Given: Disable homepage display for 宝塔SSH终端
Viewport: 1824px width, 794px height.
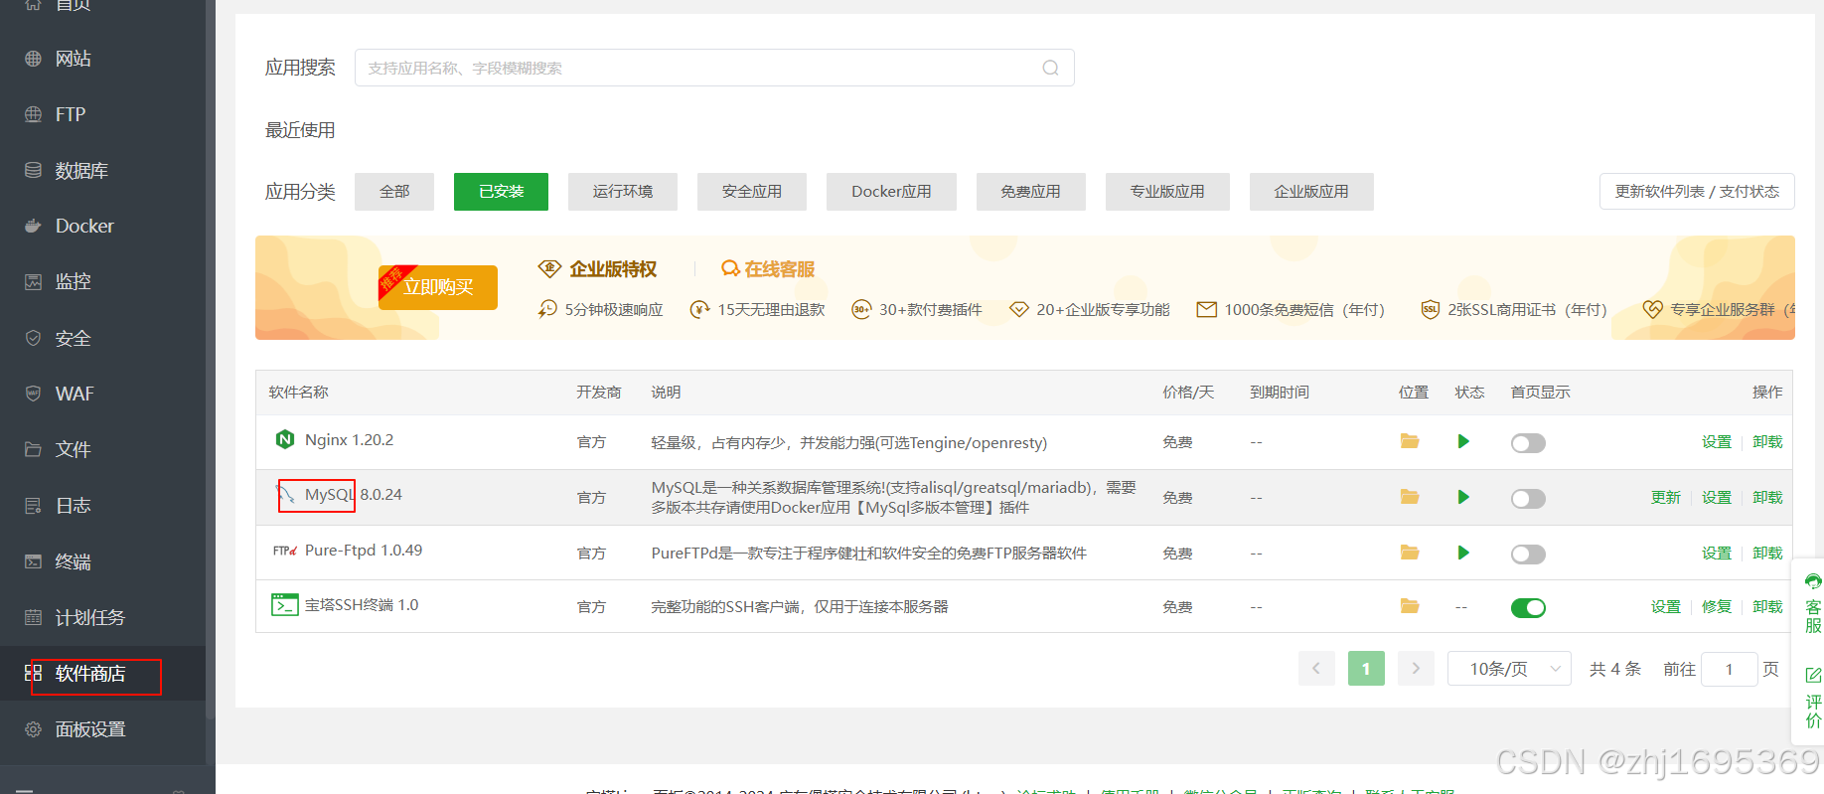Looking at the screenshot, I should (x=1527, y=608).
